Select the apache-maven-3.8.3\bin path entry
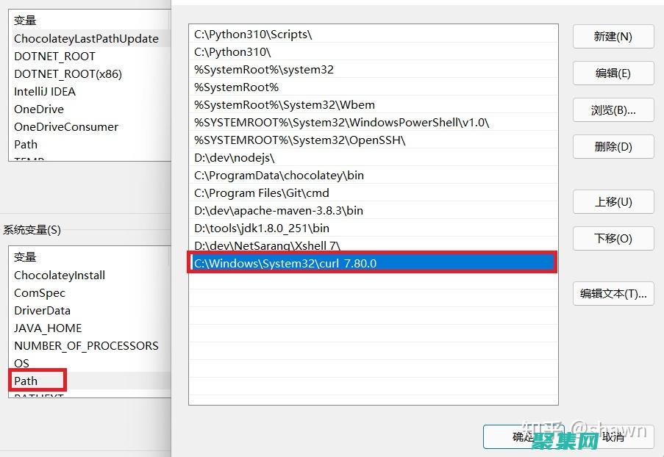Screen dimensions: 664x457 coord(279,211)
